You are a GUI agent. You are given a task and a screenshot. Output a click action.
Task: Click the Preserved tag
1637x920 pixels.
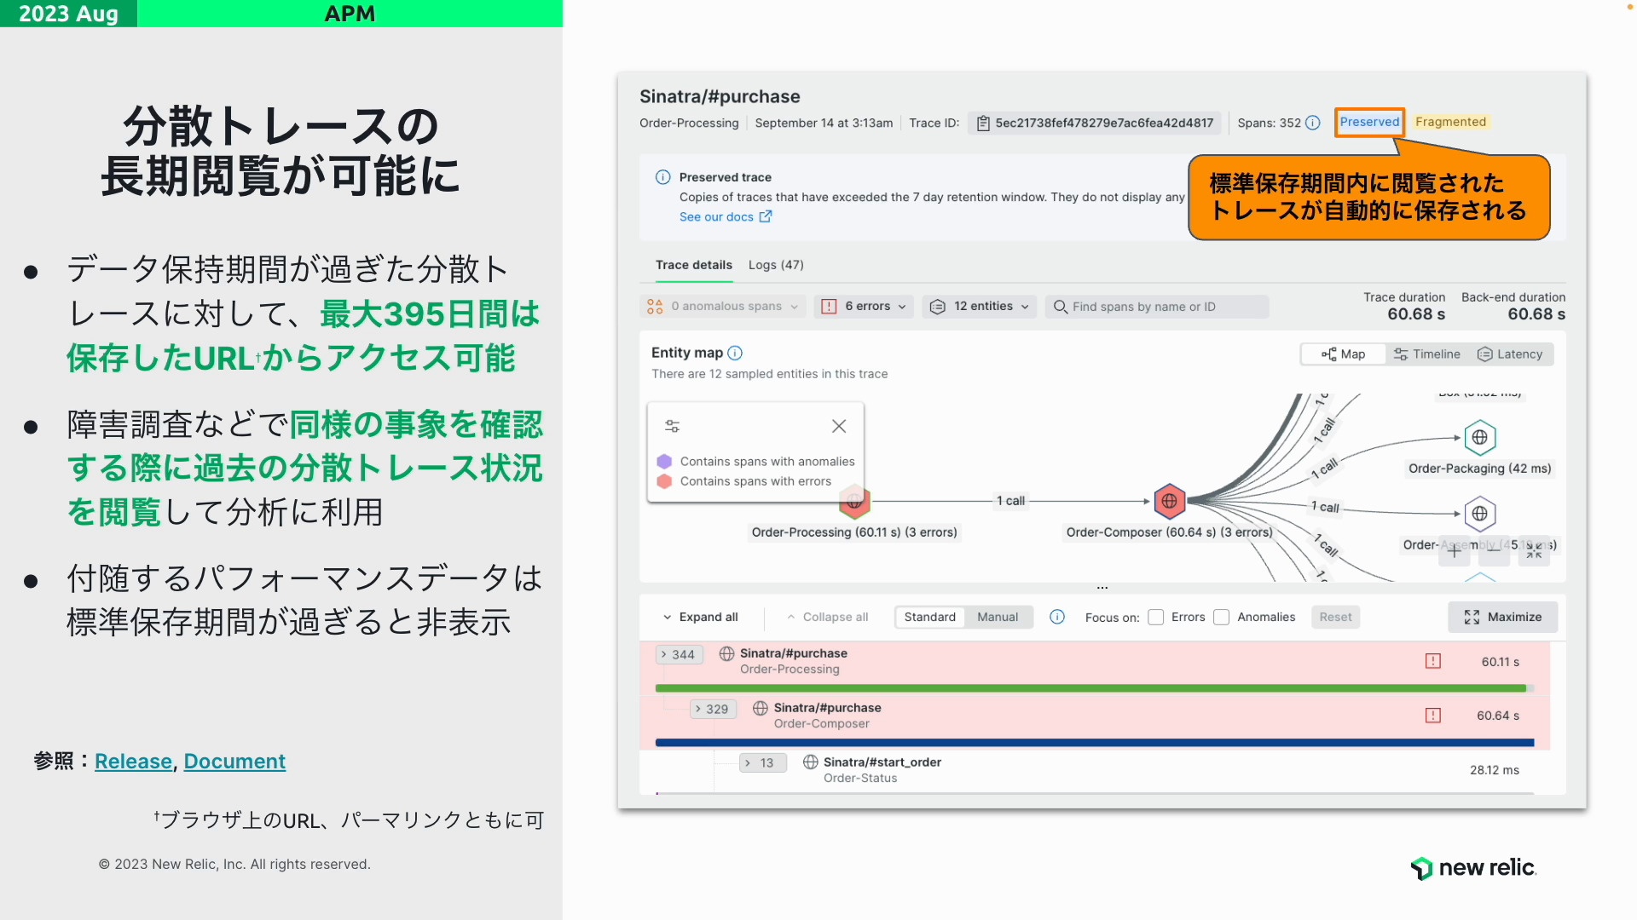click(x=1369, y=122)
